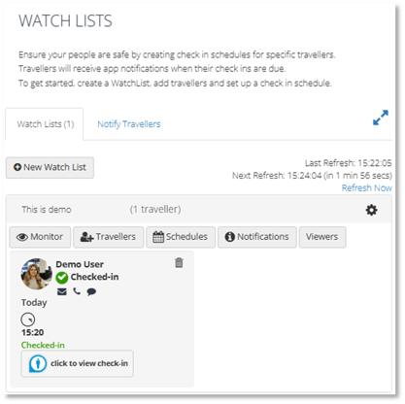Click the Refresh Now link
The height and width of the screenshot is (404, 405).
pyautogui.click(x=367, y=187)
